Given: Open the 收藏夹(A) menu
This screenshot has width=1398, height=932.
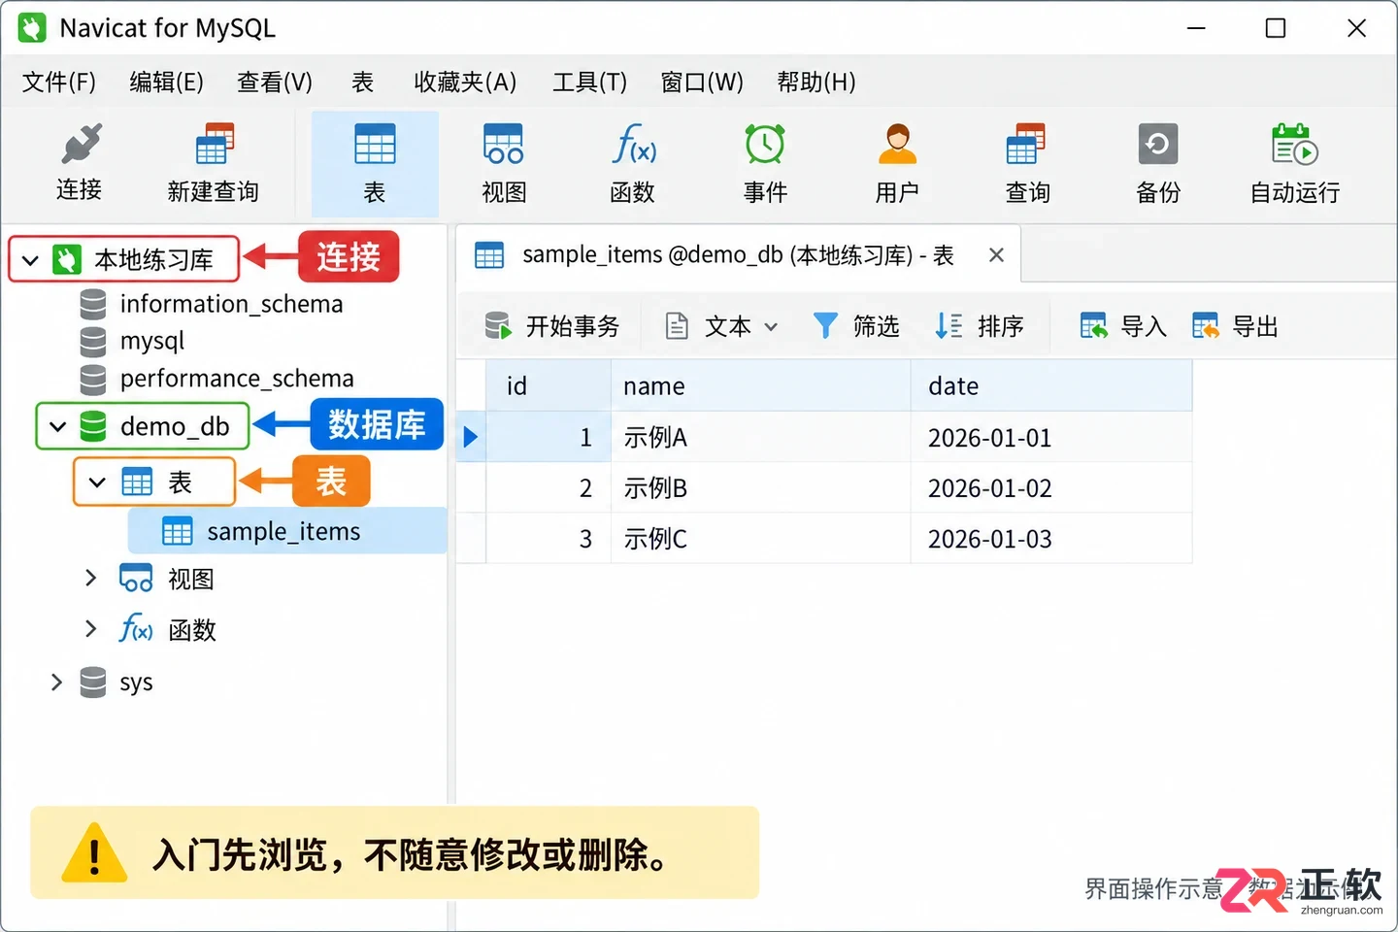Looking at the screenshot, I should tap(465, 83).
